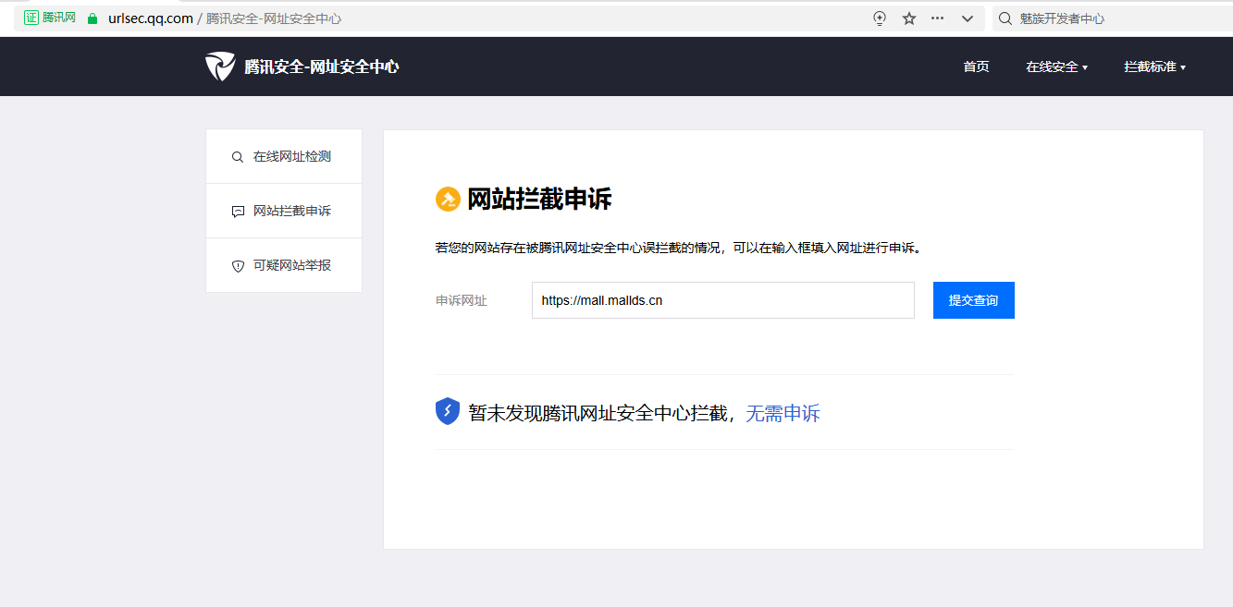Click the chat bubble icon beside 网站拦截申诉

[x=238, y=212]
